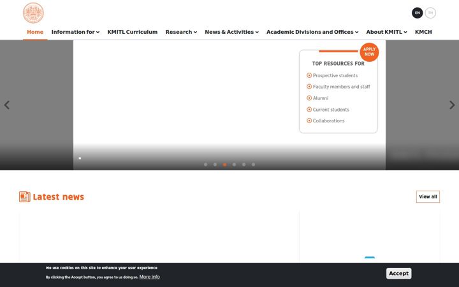
Task: Click the Latest news newspaper icon
Action: pyautogui.click(x=25, y=197)
